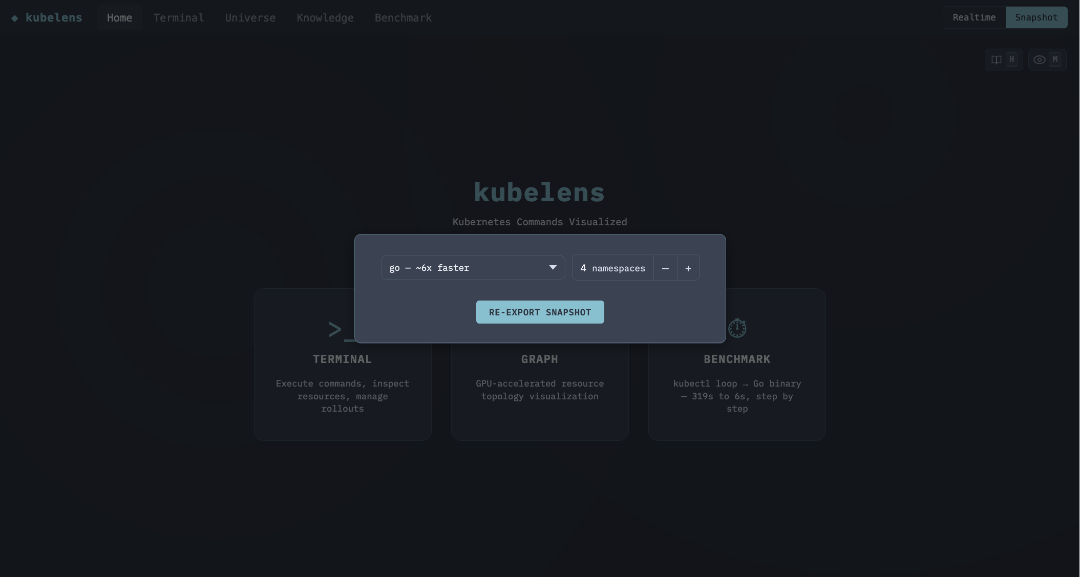Click the large kubelens heading
1080x577 pixels.
[539, 193]
